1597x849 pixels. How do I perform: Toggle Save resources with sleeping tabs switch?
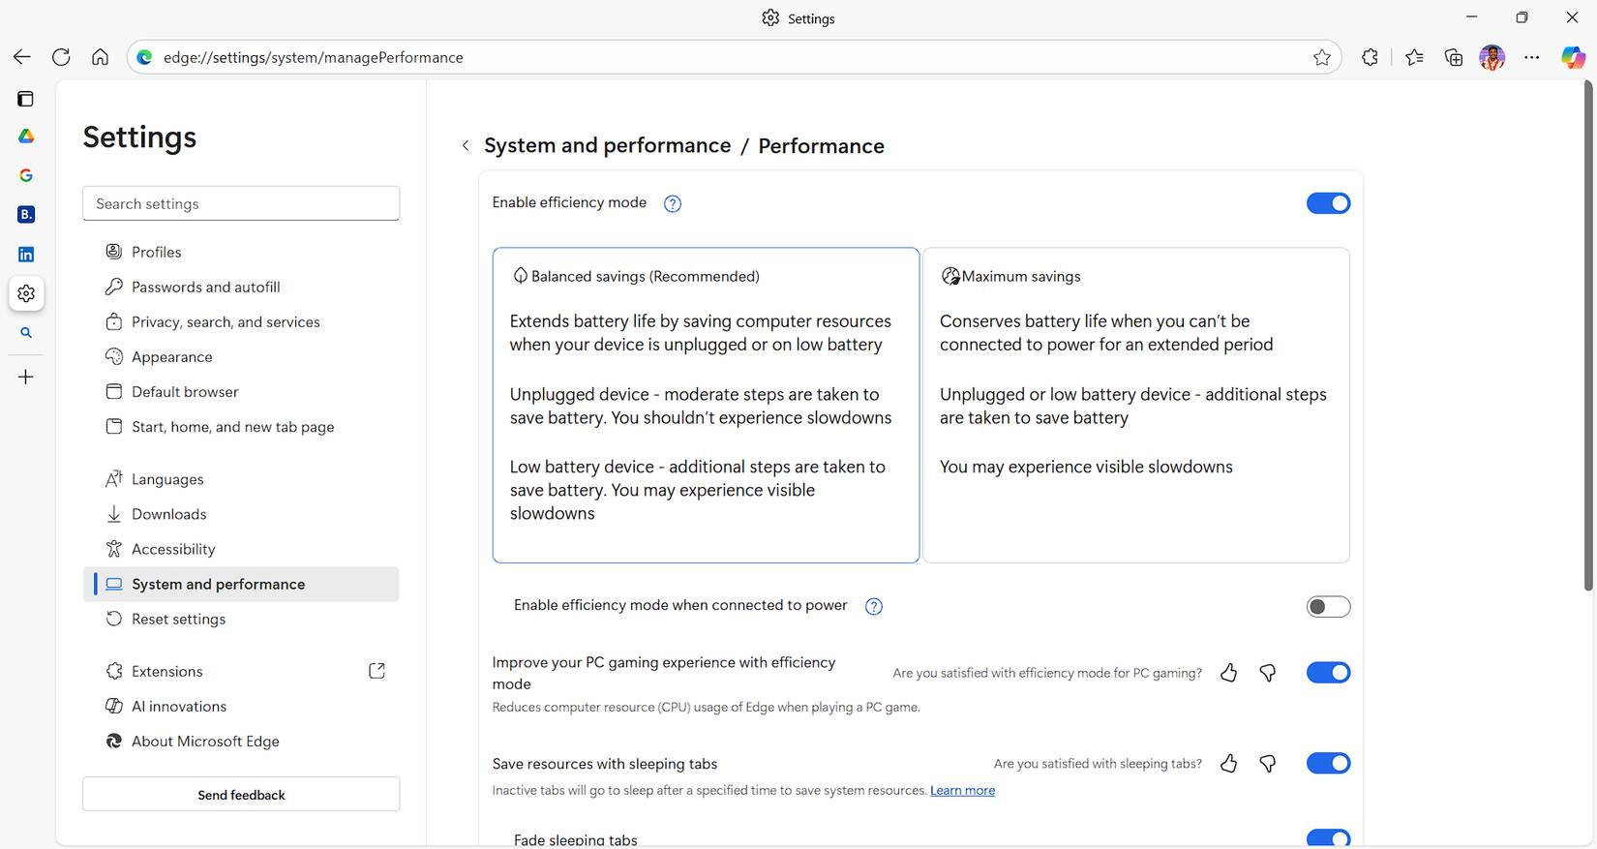click(x=1328, y=764)
